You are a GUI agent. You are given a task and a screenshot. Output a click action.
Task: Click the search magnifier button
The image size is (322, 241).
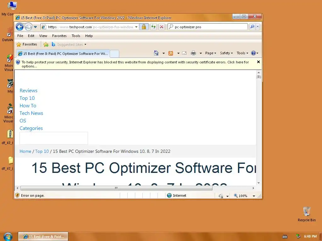point(252,27)
